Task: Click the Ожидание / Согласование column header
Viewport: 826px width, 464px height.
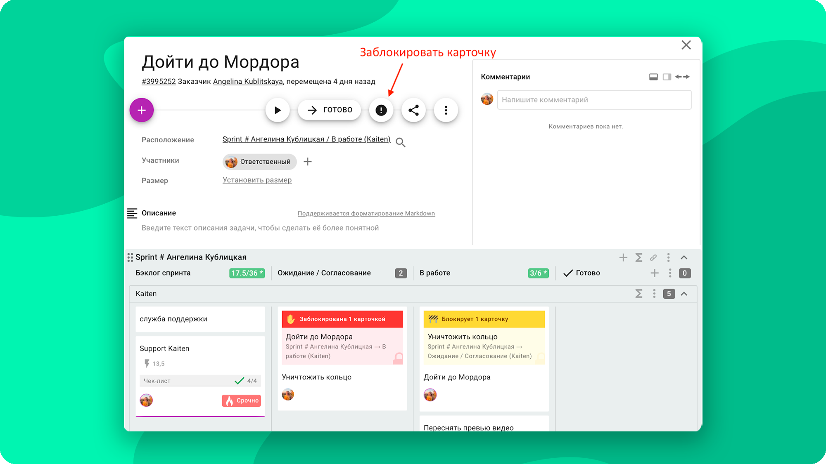Action: click(324, 273)
